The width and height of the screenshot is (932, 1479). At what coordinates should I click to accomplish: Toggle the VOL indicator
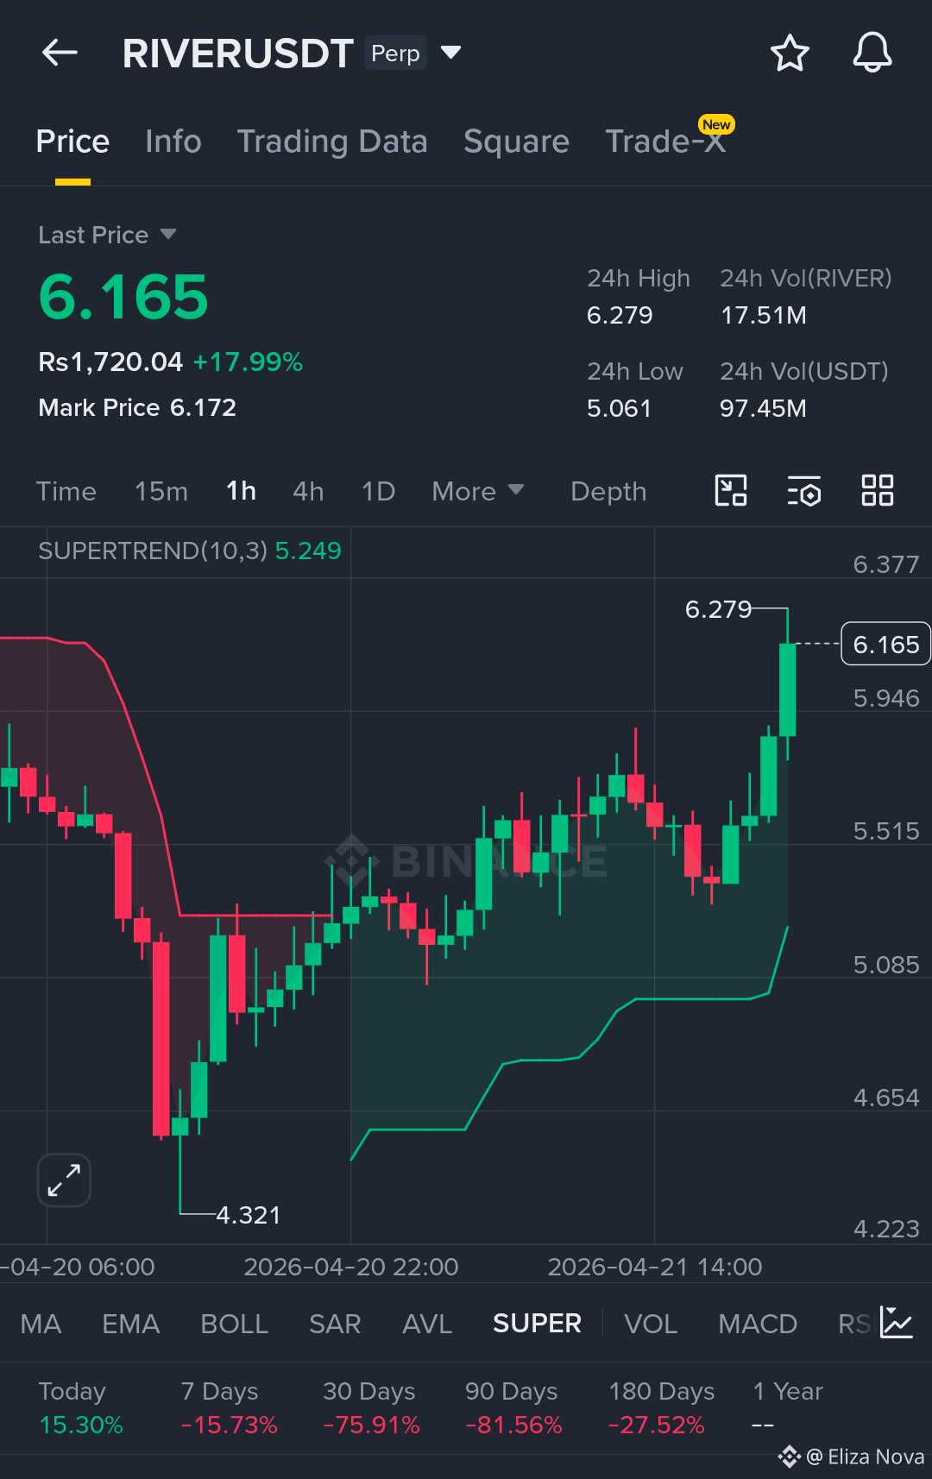651,1324
